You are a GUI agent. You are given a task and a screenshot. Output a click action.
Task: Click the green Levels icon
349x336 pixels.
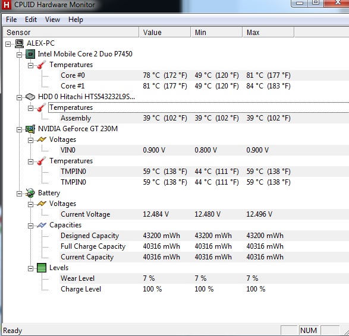tap(42, 268)
